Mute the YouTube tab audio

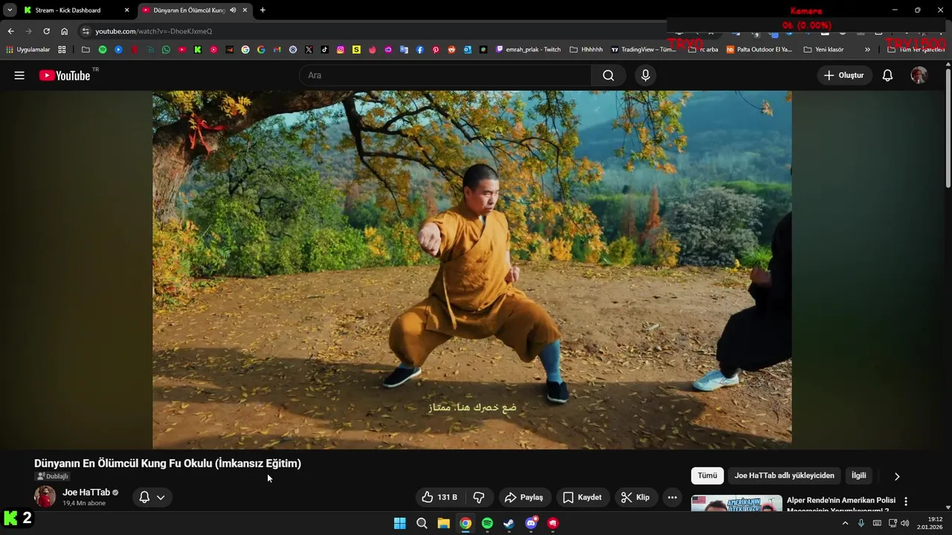click(233, 10)
